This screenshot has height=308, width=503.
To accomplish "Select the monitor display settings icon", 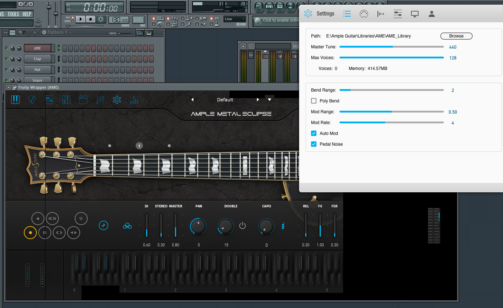I will [x=415, y=14].
